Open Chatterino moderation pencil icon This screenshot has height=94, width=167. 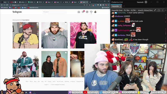point(155,10)
